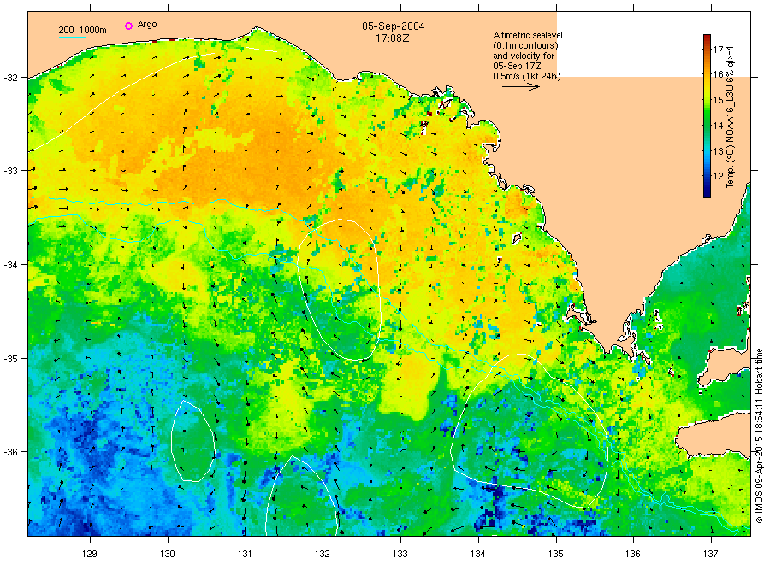
Task: Click the magenta Argo circle marker in legend
Action: point(128,26)
